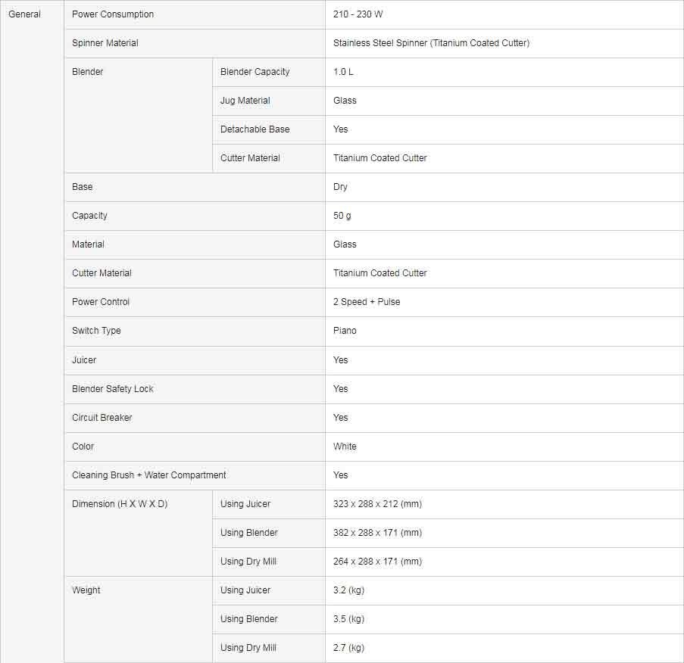The height and width of the screenshot is (663, 684).
Task: Click the Piano switch value
Action: [345, 331]
